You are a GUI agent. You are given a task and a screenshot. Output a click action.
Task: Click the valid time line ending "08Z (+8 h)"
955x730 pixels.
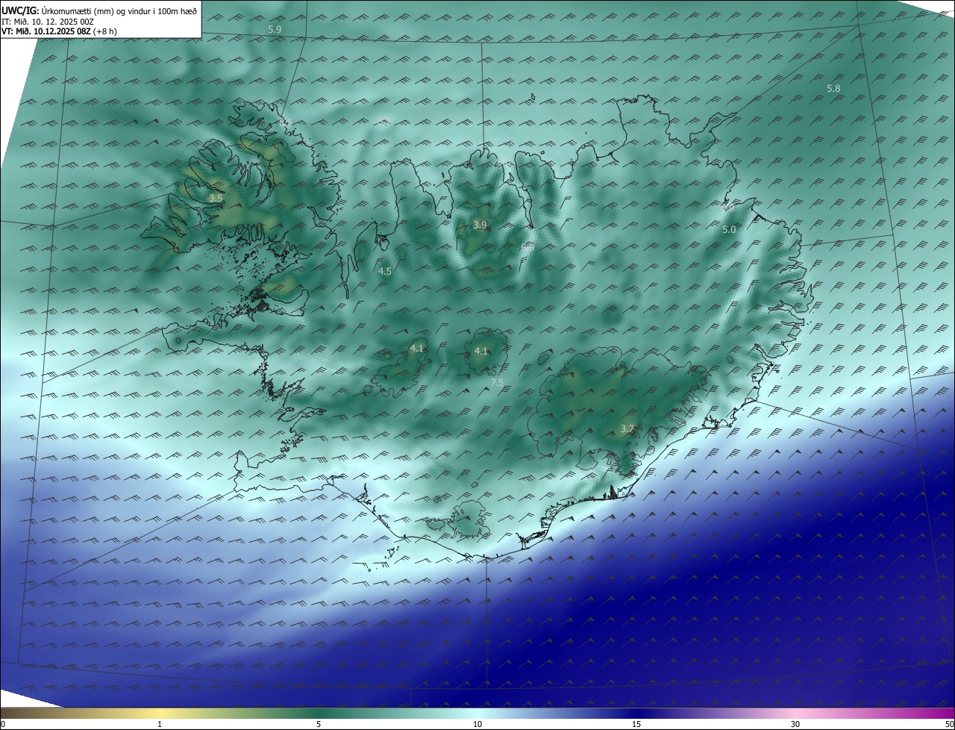(59, 31)
